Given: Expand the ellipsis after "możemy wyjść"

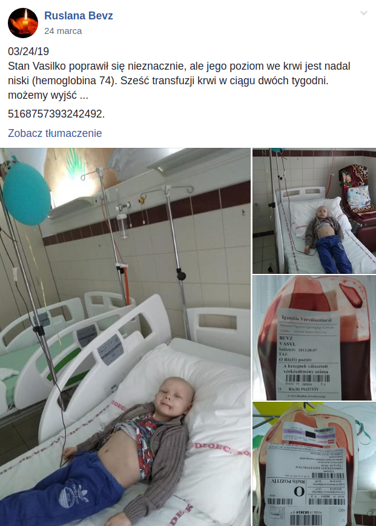Looking at the screenshot, I should (x=84, y=96).
